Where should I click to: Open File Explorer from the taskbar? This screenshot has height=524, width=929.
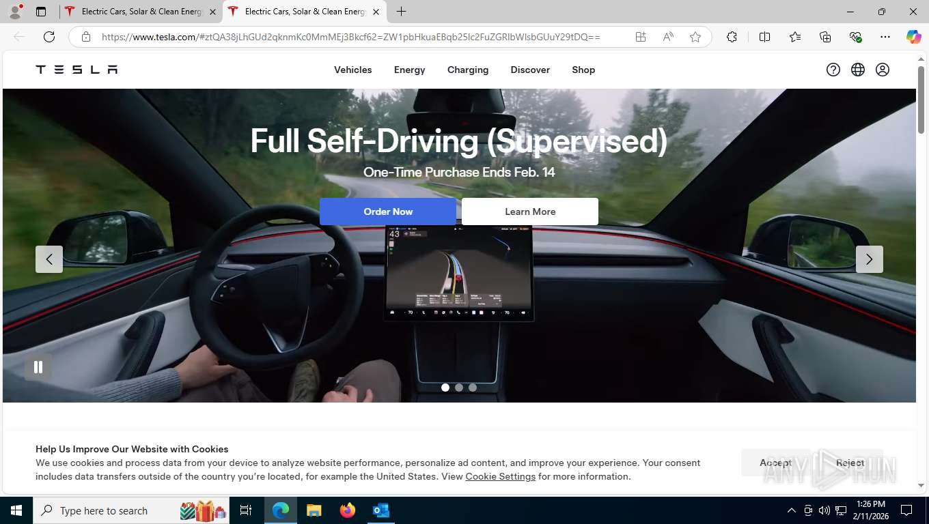point(314,510)
